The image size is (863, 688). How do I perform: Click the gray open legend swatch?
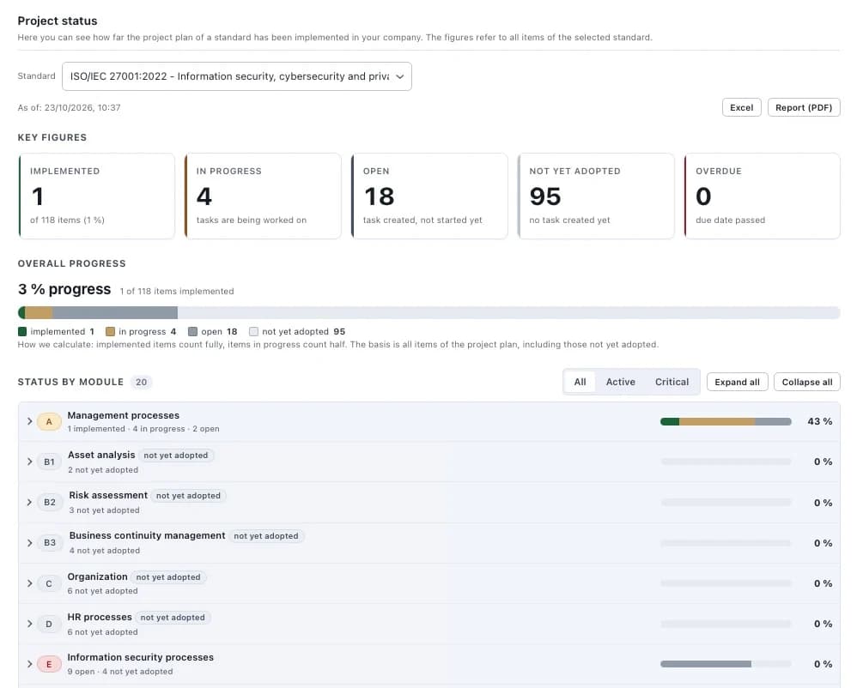[x=192, y=332]
